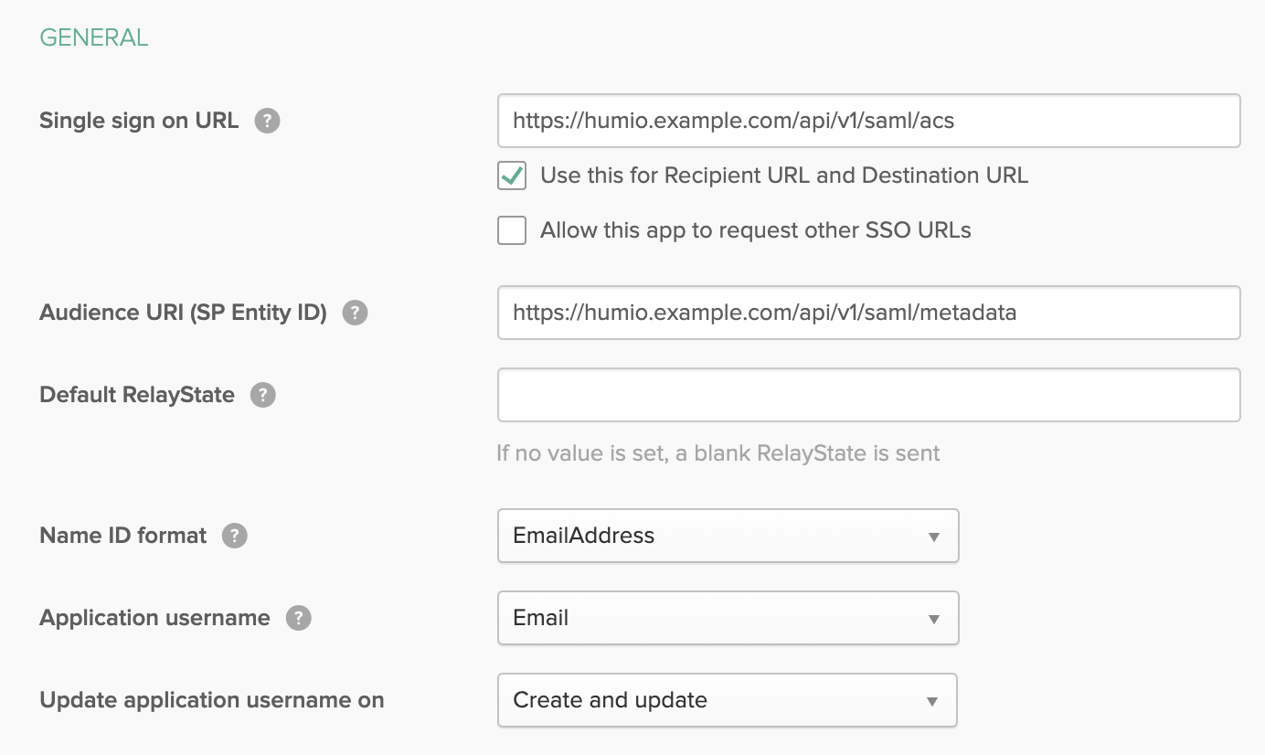Click the Audience URI SP Entity ID field

[868, 312]
